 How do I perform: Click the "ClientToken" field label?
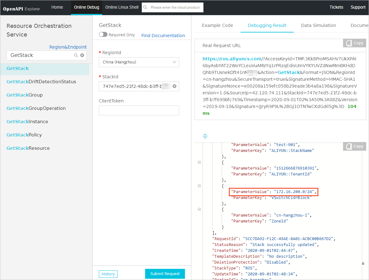tap(111, 101)
